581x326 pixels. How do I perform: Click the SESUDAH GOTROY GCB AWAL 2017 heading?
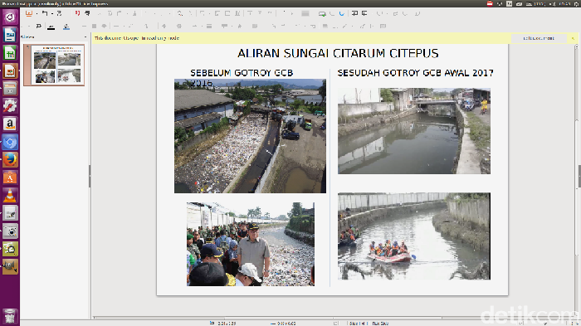(415, 73)
